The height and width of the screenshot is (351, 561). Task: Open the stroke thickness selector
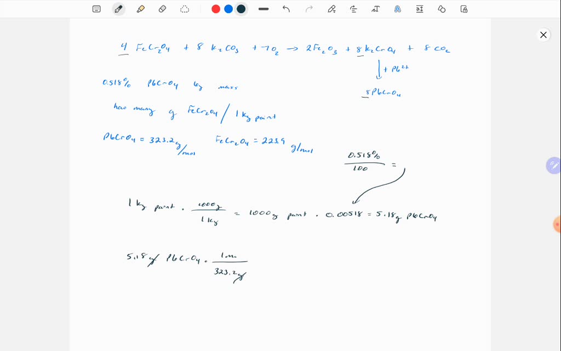coord(264,9)
